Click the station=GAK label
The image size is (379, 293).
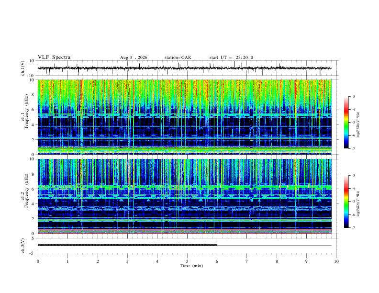pos(178,57)
